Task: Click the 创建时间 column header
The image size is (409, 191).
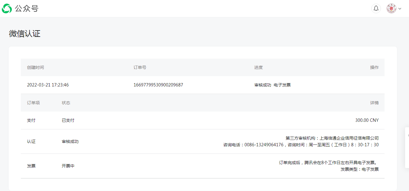Action: [35, 67]
